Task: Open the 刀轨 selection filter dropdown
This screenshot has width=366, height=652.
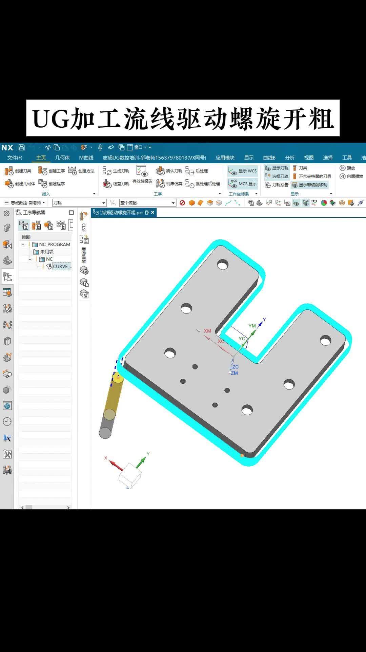Action: click(x=104, y=203)
